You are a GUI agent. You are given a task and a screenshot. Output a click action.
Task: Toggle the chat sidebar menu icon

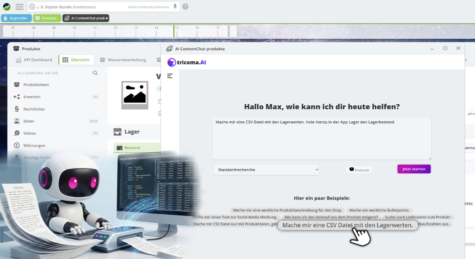tap(170, 76)
